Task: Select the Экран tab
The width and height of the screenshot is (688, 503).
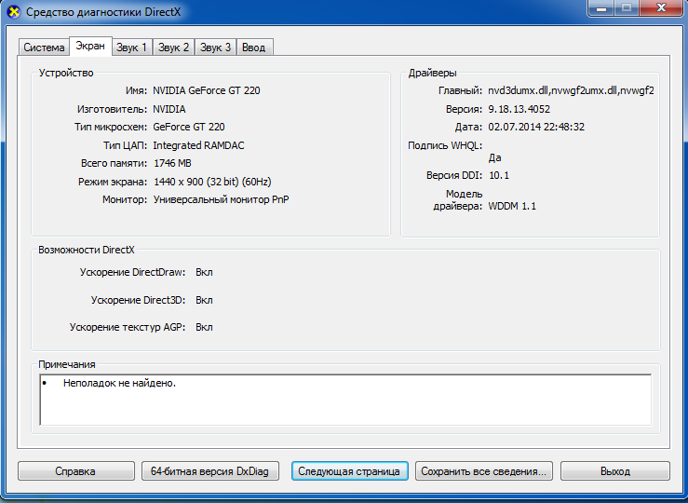Action: click(x=90, y=46)
